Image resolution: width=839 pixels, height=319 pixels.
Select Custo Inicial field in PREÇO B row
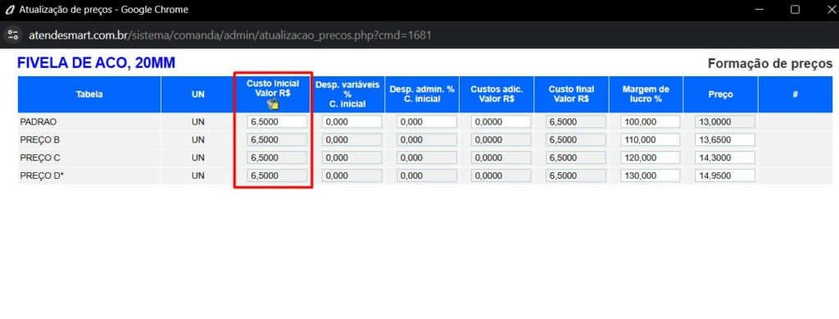click(277, 139)
